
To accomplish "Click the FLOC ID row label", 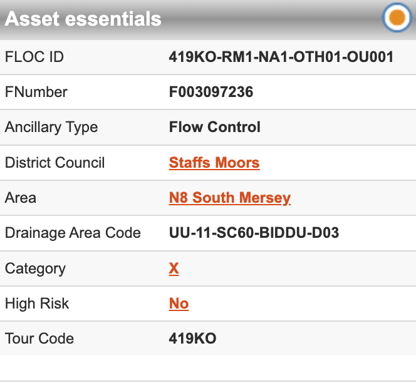I will click(34, 57).
